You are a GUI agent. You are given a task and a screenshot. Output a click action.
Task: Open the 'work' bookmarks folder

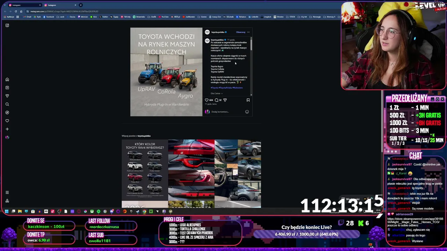(60, 17)
